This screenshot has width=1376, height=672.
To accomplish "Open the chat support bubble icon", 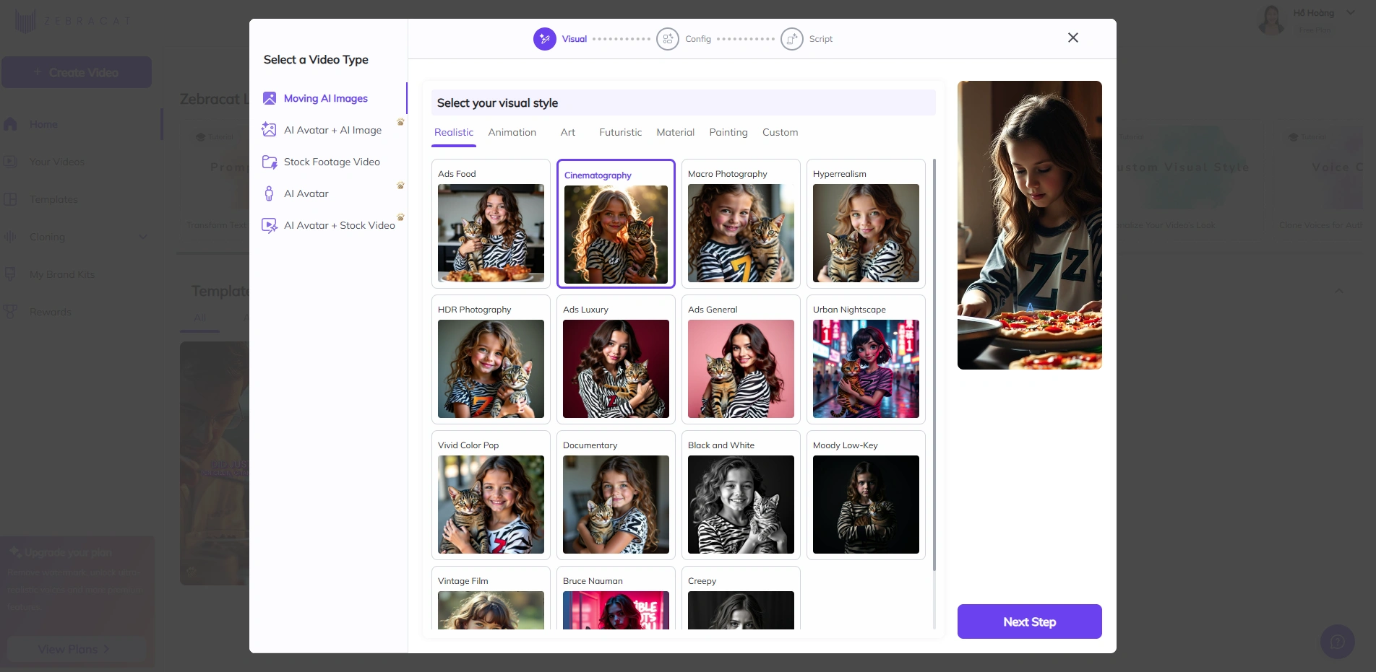I will tap(1338, 642).
